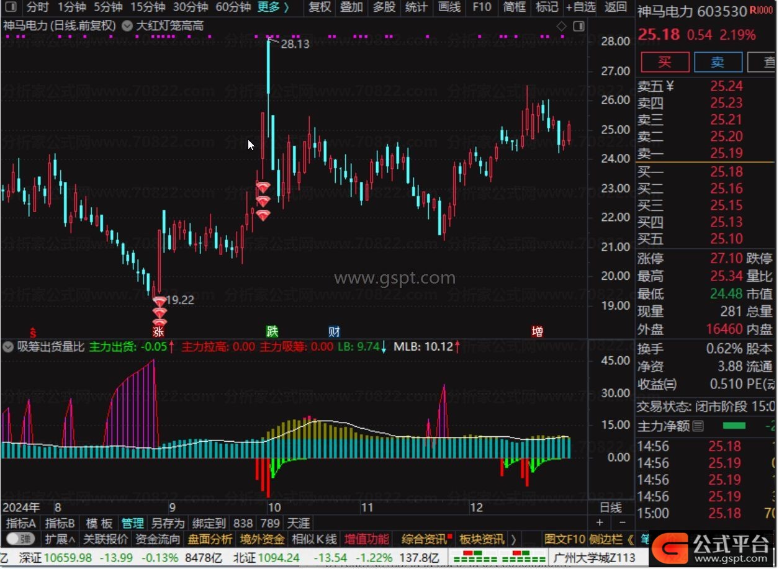Select the 5分钟 timeframe
This screenshot has width=779, height=569.
pyautogui.click(x=108, y=7)
